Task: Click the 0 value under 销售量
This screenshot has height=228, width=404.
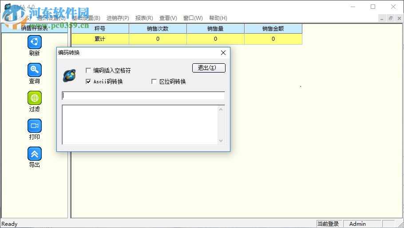Action: [x=215, y=39]
